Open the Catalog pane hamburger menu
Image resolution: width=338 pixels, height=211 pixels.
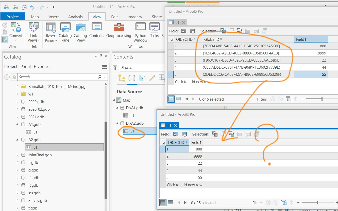[105, 67]
